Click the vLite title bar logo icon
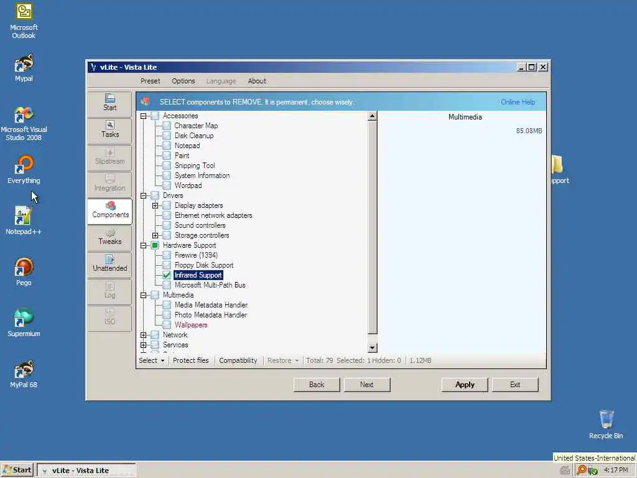The width and height of the screenshot is (637, 478). pos(93,67)
